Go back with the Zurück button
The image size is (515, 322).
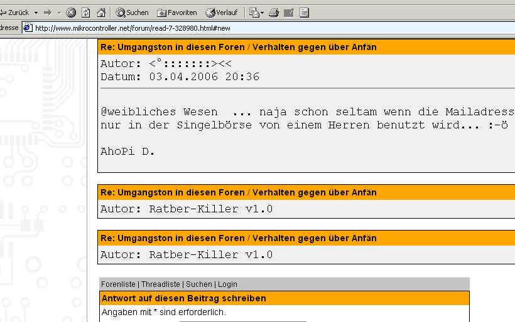click(14, 13)
